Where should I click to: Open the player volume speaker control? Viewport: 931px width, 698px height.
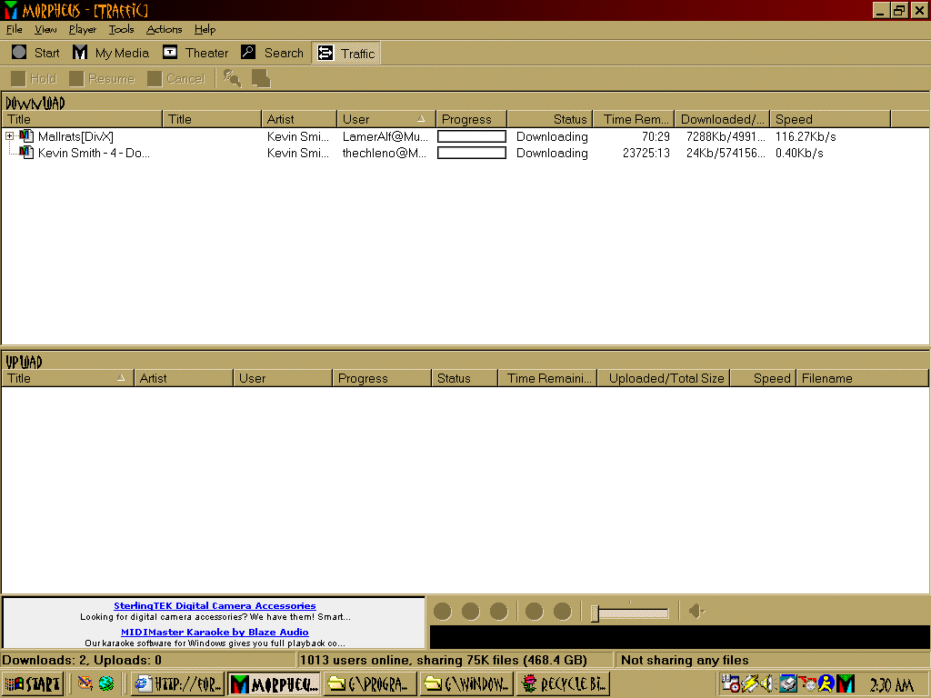pyautogui.click(x=696, y=611)
